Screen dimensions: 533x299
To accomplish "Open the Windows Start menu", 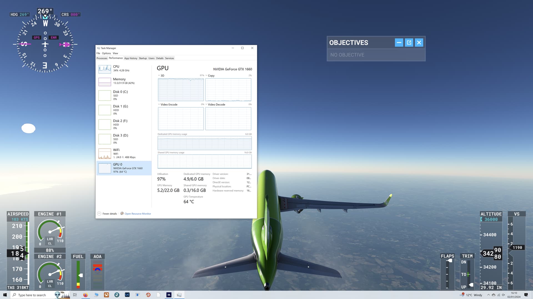I will coord(5,295).
